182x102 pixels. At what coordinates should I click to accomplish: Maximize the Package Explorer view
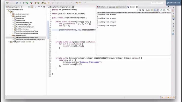pos(44,7)
